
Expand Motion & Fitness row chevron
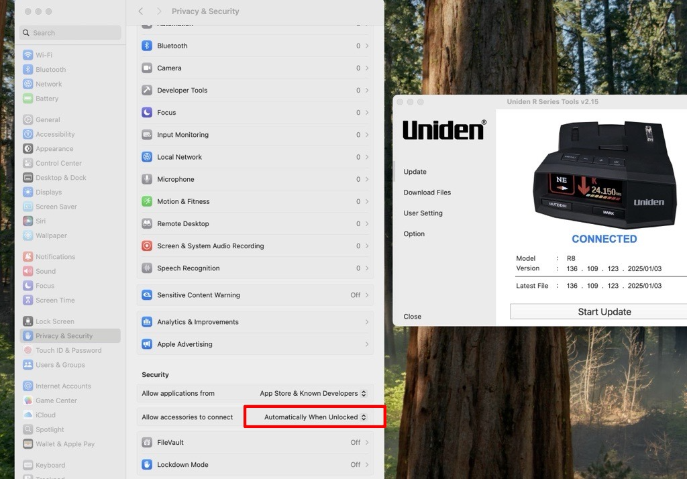pyautogui.click(x=367, y=201)
